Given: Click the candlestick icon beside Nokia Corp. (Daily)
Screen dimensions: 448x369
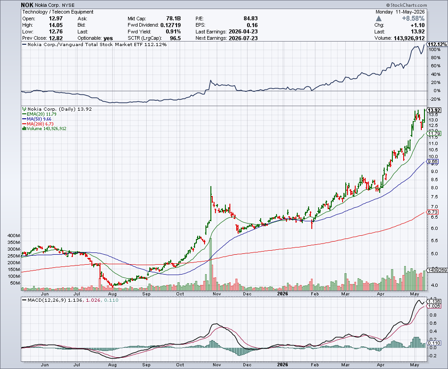Looking at the screenshot, I should coord(24,109).
